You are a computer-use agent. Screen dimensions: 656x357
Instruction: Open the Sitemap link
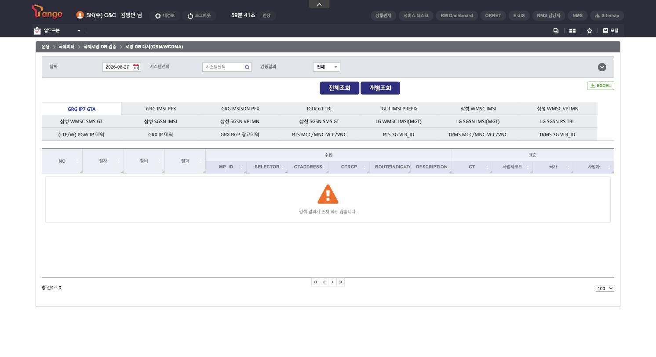[607, 15]
